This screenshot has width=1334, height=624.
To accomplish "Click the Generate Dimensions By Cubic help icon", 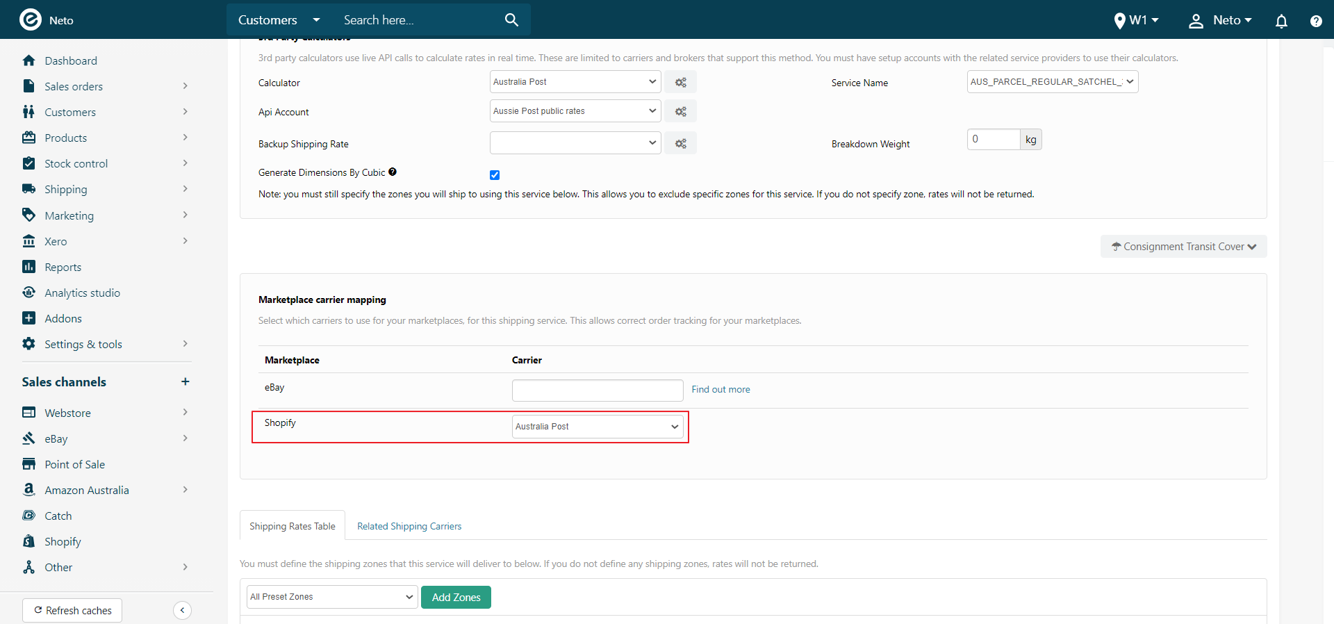I will (x=393, y=172).
